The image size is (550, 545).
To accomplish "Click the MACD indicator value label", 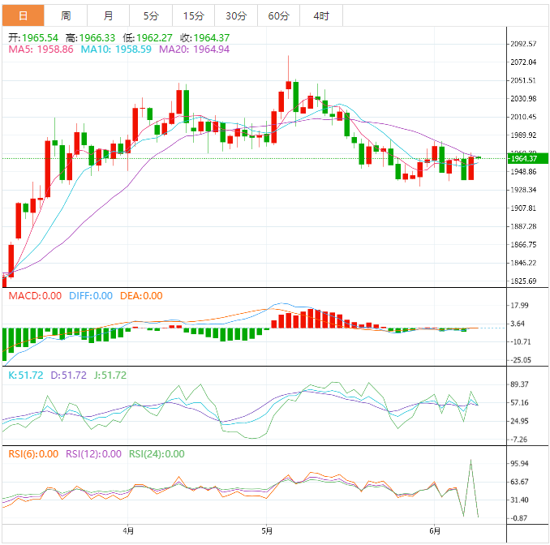I will [35, 296].
